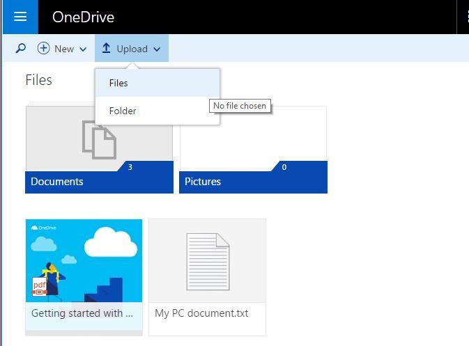469x346 pixels.
Task: Click the OneDrive title in header
Action: tap(83, 17)
